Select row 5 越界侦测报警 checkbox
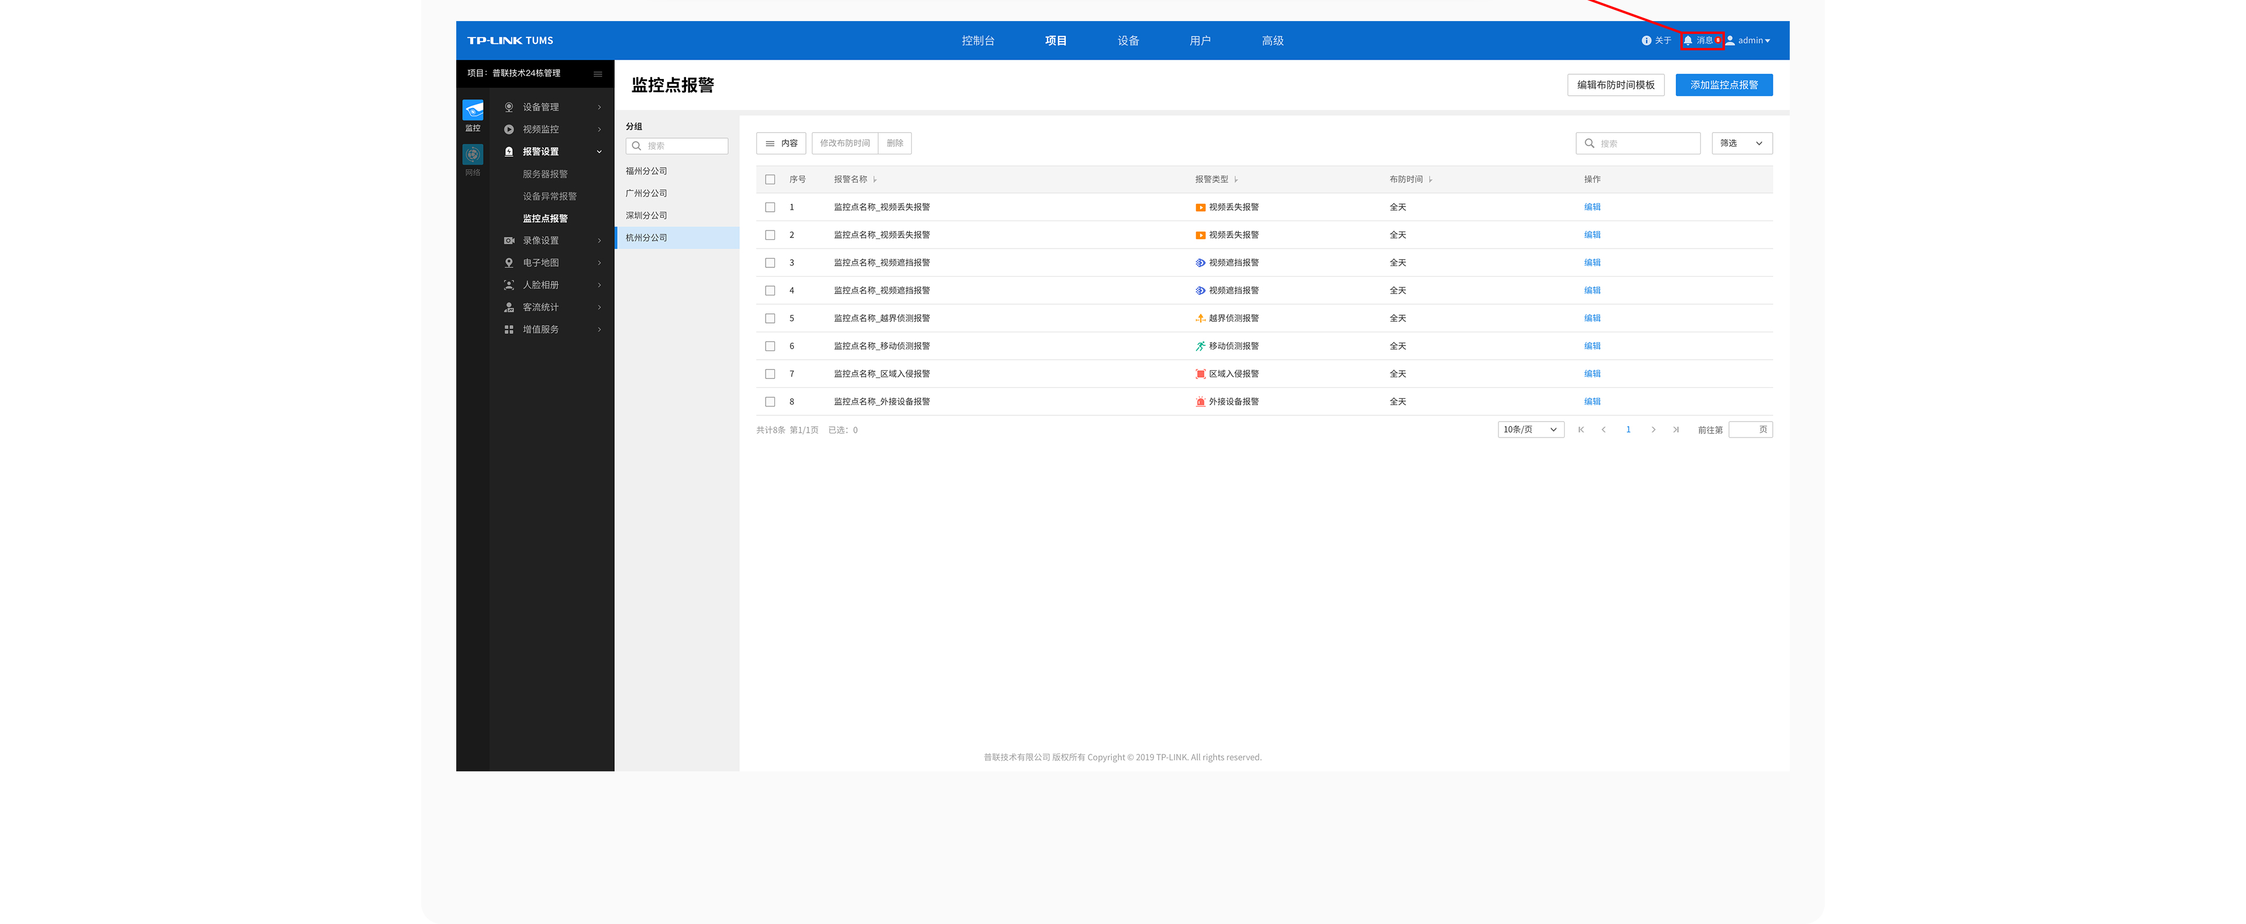2246x924 pixels. tap(770, 318)
